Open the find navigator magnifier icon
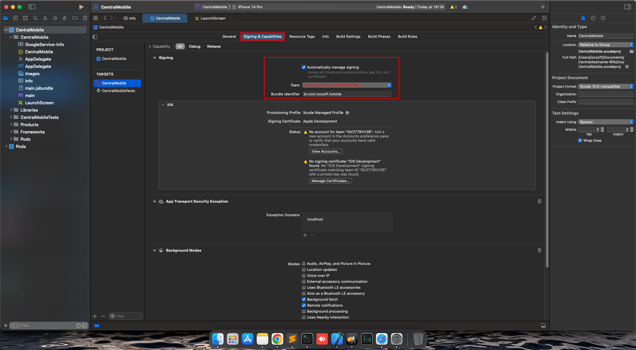 coord(35,18)
